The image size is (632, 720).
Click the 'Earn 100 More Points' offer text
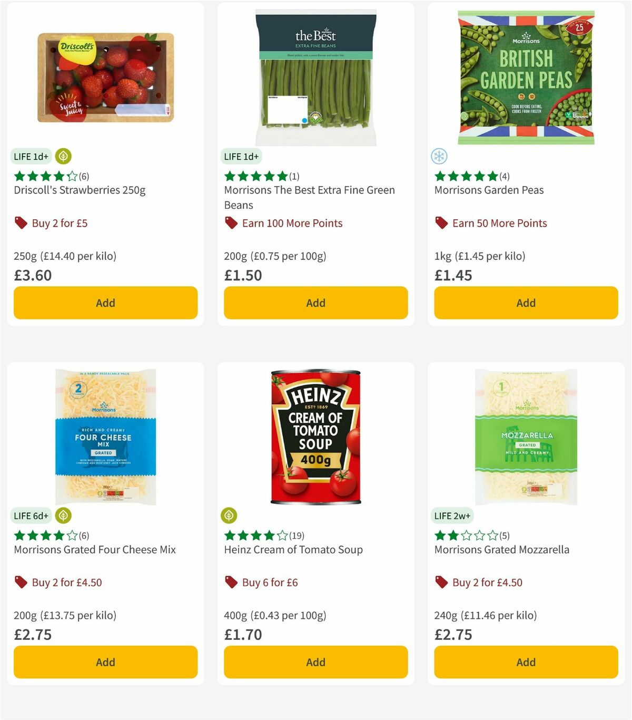[x=292, y=223]
